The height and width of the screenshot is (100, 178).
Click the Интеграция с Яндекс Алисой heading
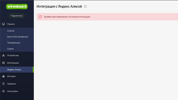pos(59,6)
